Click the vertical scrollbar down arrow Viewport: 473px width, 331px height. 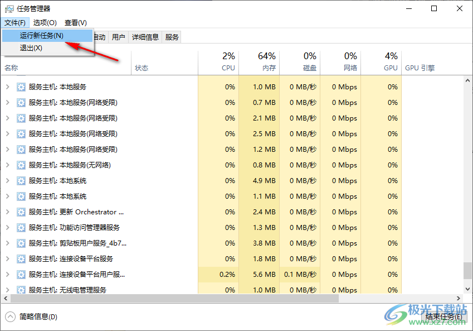[x=467, y=289]
